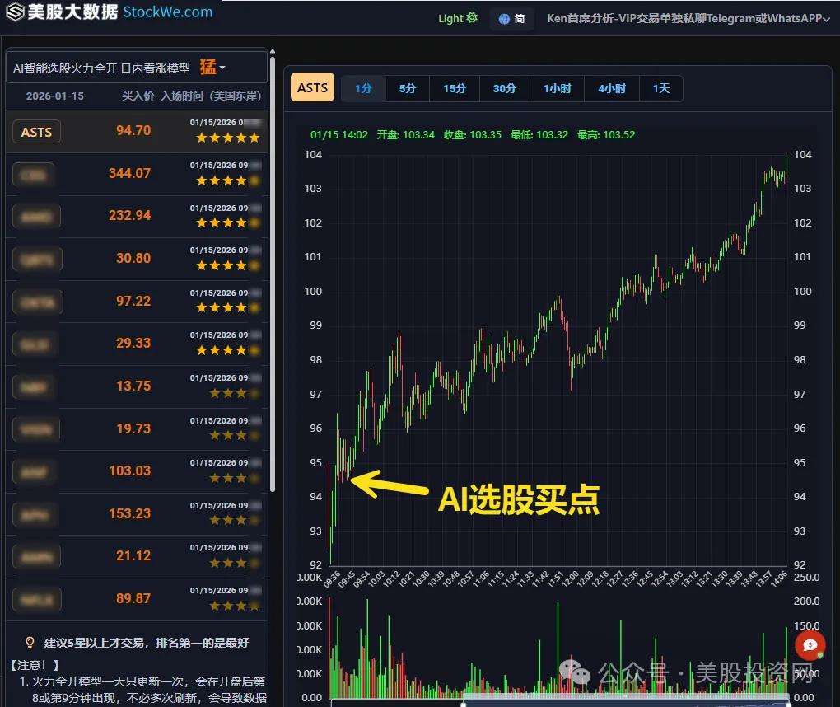Click the 买入价 column header

(x=138, y=96)
